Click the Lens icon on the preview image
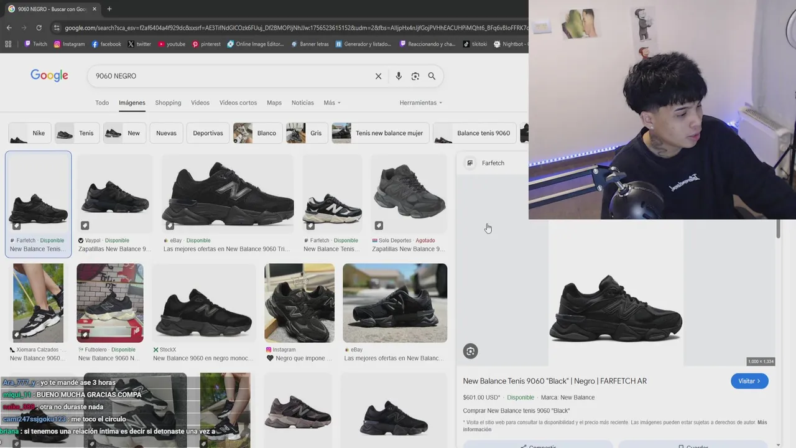796x448 pixels. [x=471, y=352]
